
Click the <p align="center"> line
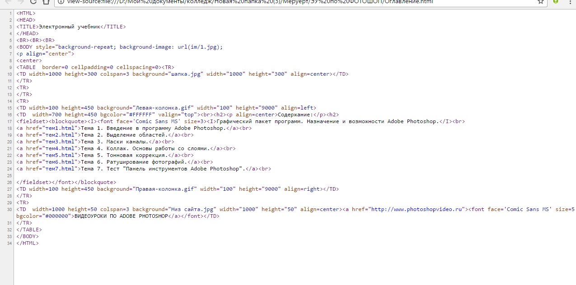pos(45,54)
